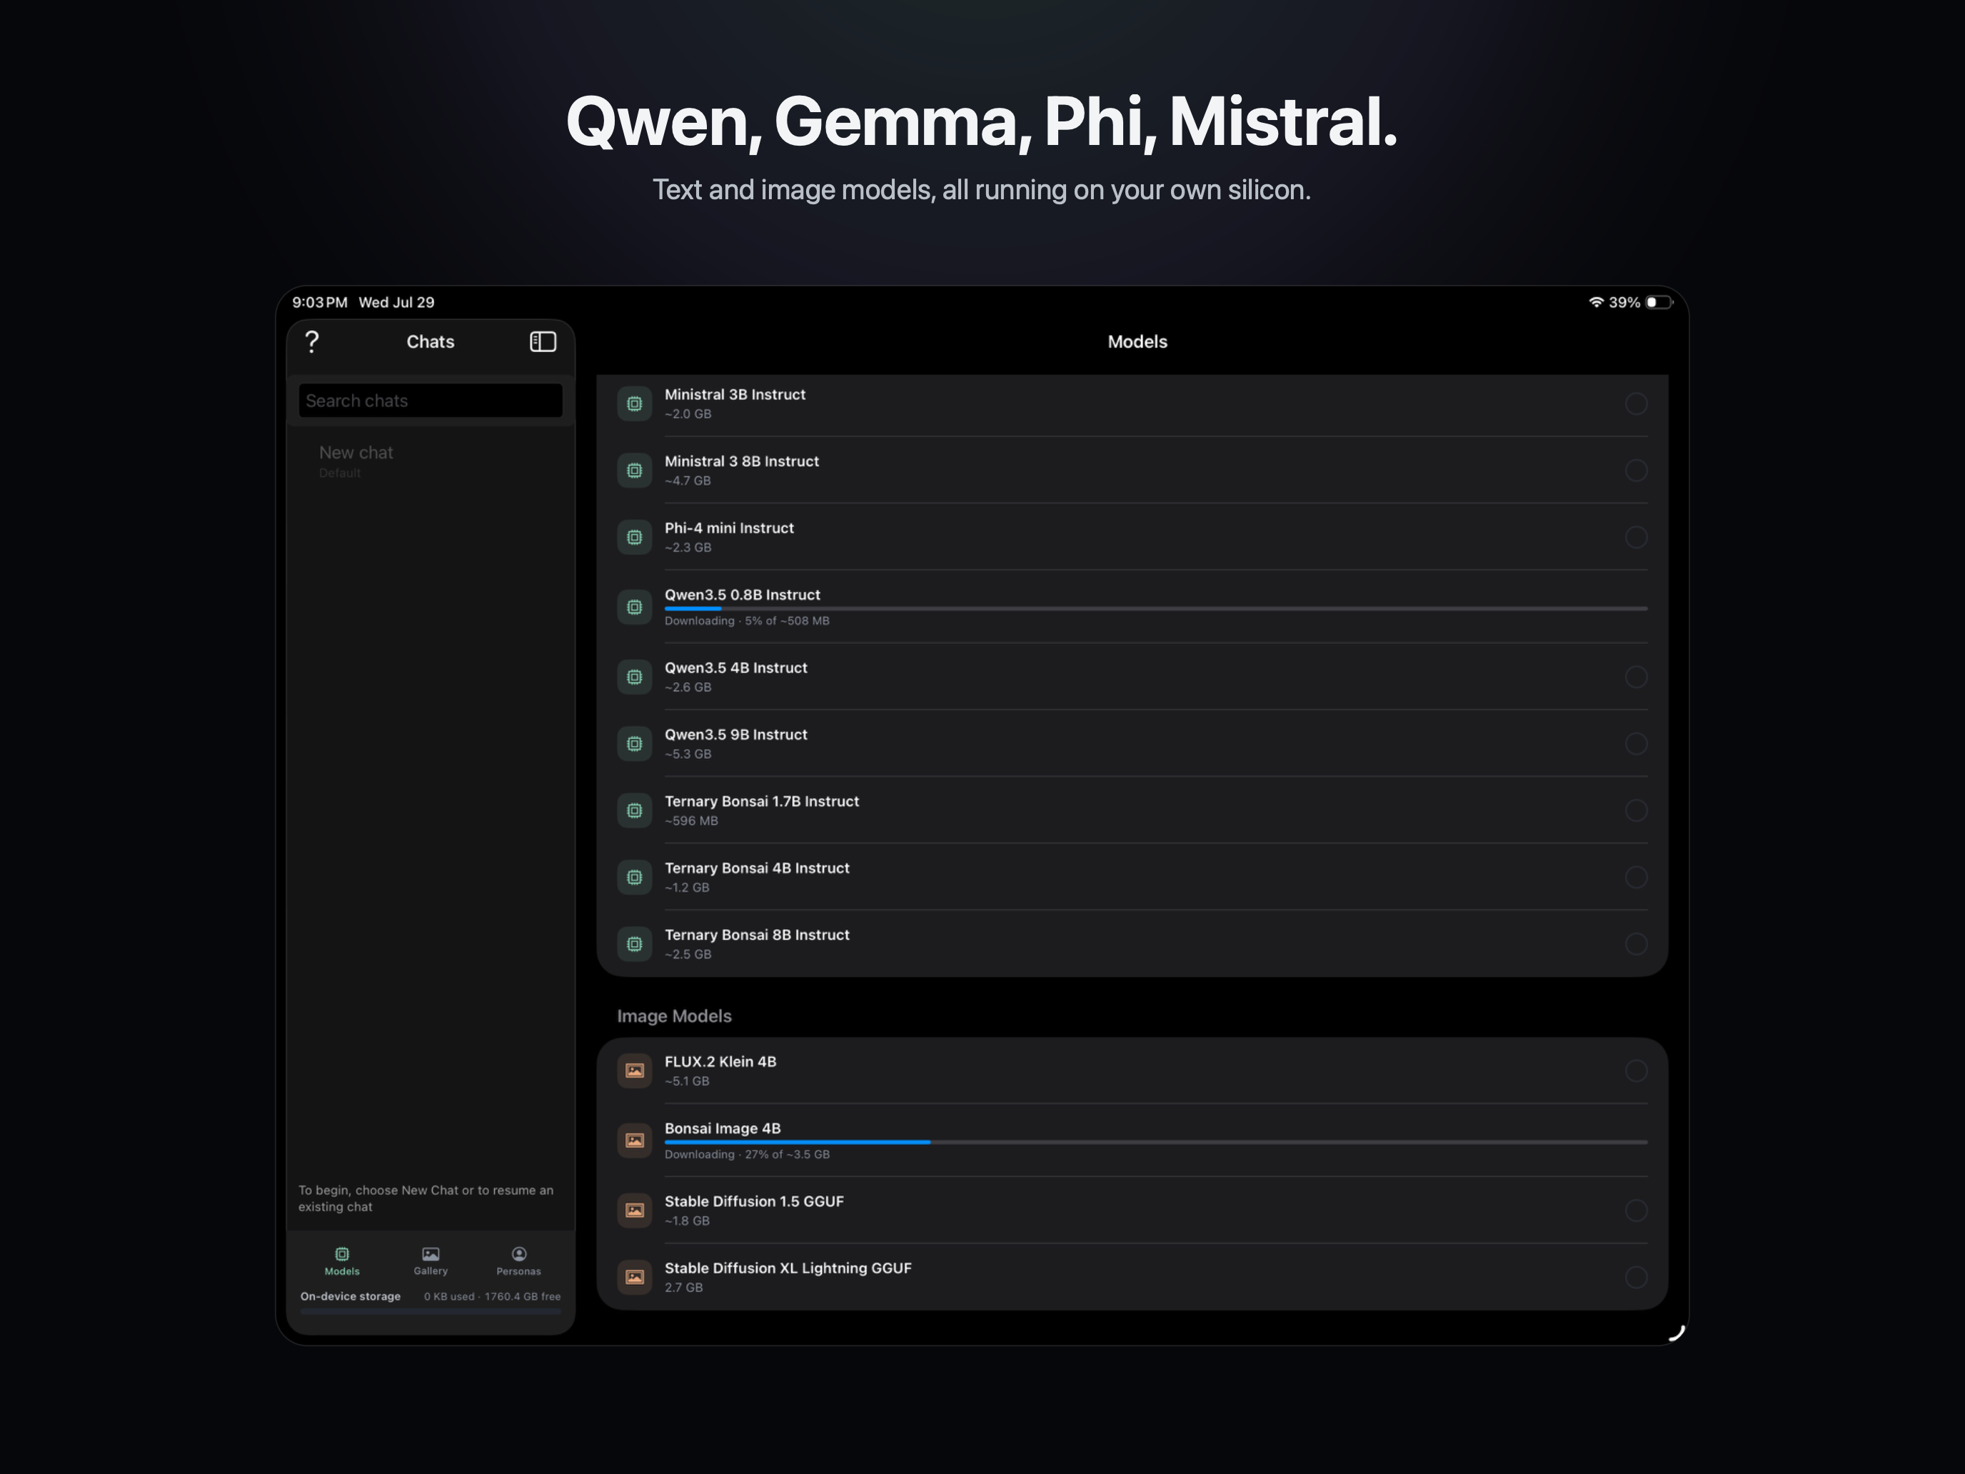This screenshot has width=1965, height=1474.
Task: Switch to the Personas tab
Action: pyautogui.click(x=519, y=1260)
